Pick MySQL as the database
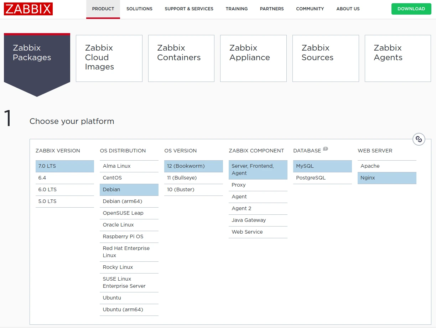 point(323,166)
